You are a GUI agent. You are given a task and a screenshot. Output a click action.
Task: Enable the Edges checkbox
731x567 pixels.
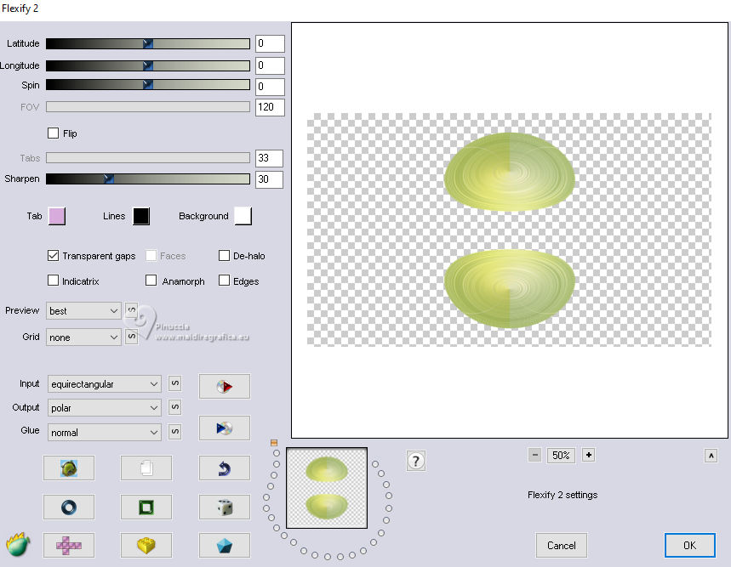coord(225,281)
